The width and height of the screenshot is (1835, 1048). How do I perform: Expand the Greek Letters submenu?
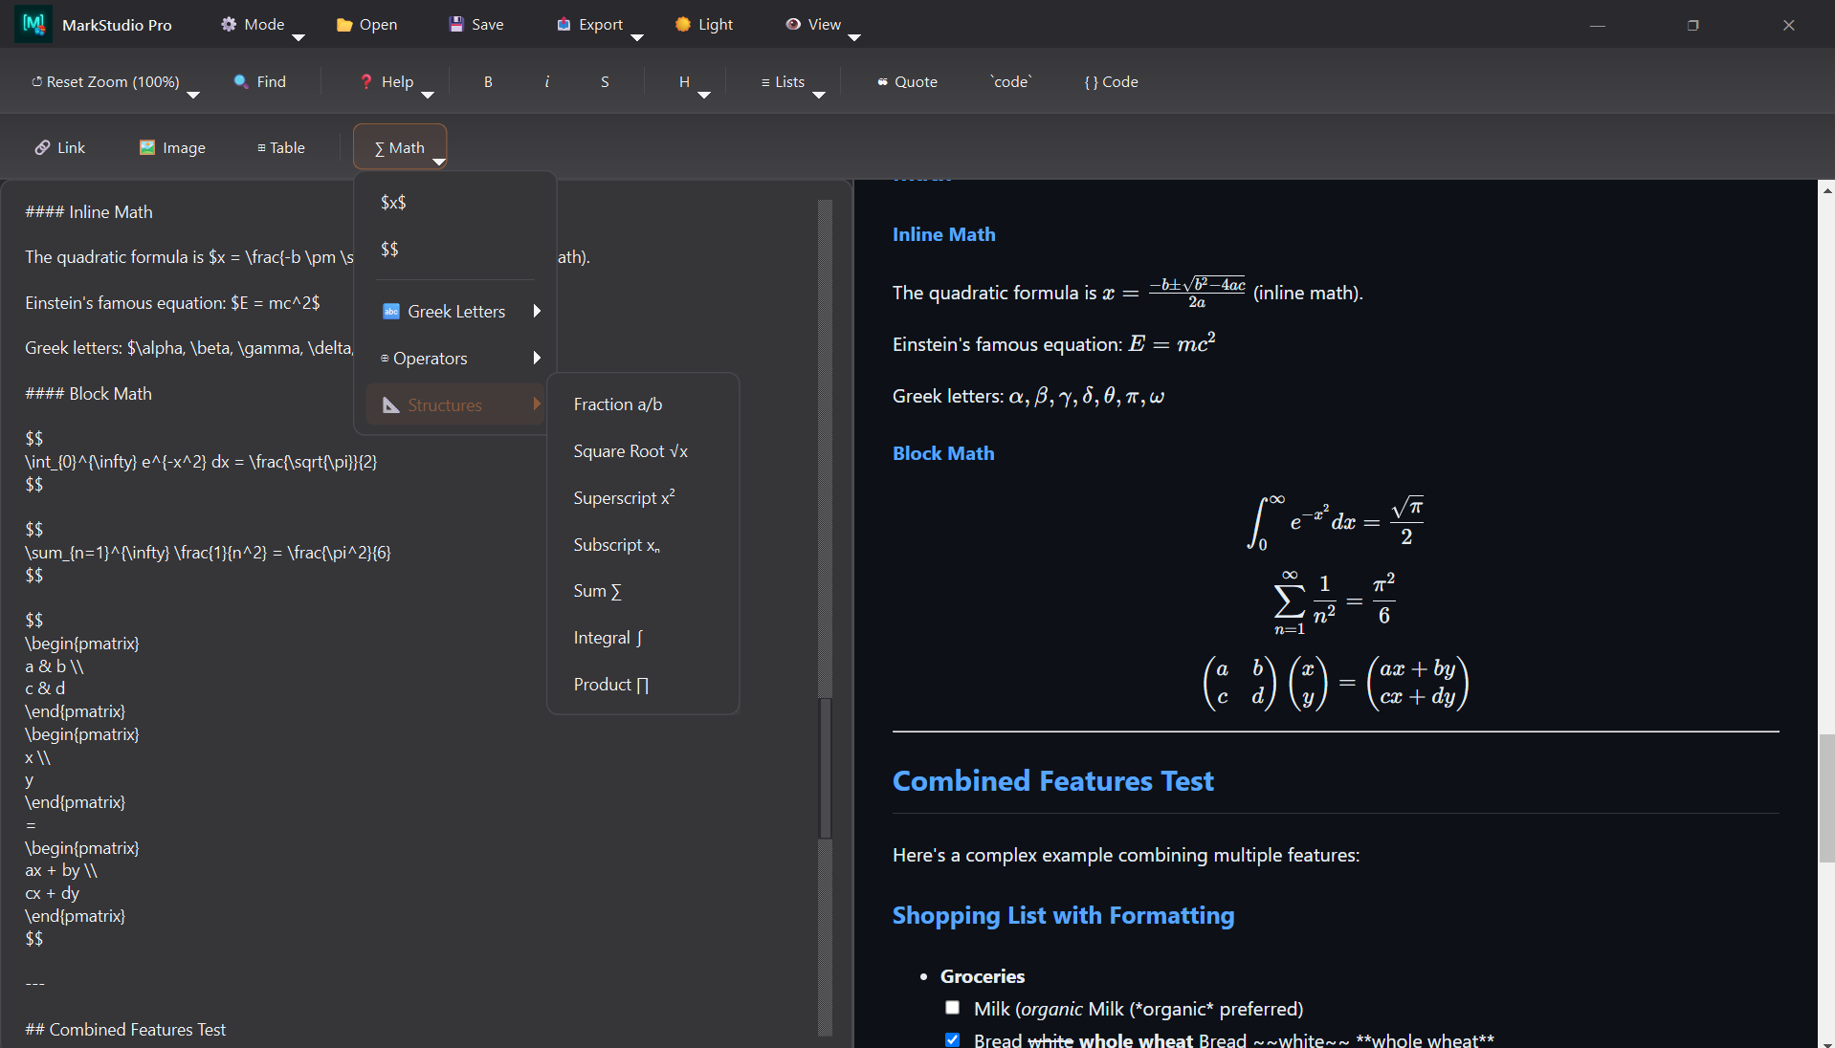point(456,311)
